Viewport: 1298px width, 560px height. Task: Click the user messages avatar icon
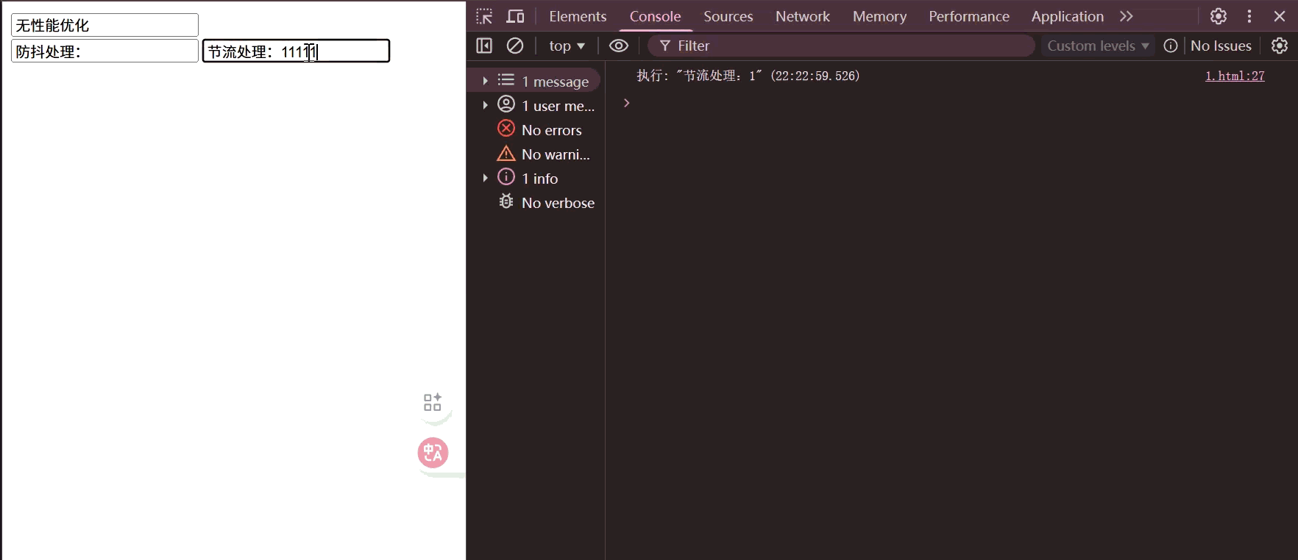(506, 104)
